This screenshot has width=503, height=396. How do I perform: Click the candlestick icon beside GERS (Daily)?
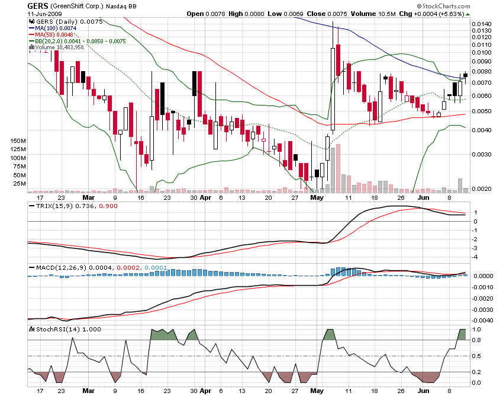(x=31, y=21)
